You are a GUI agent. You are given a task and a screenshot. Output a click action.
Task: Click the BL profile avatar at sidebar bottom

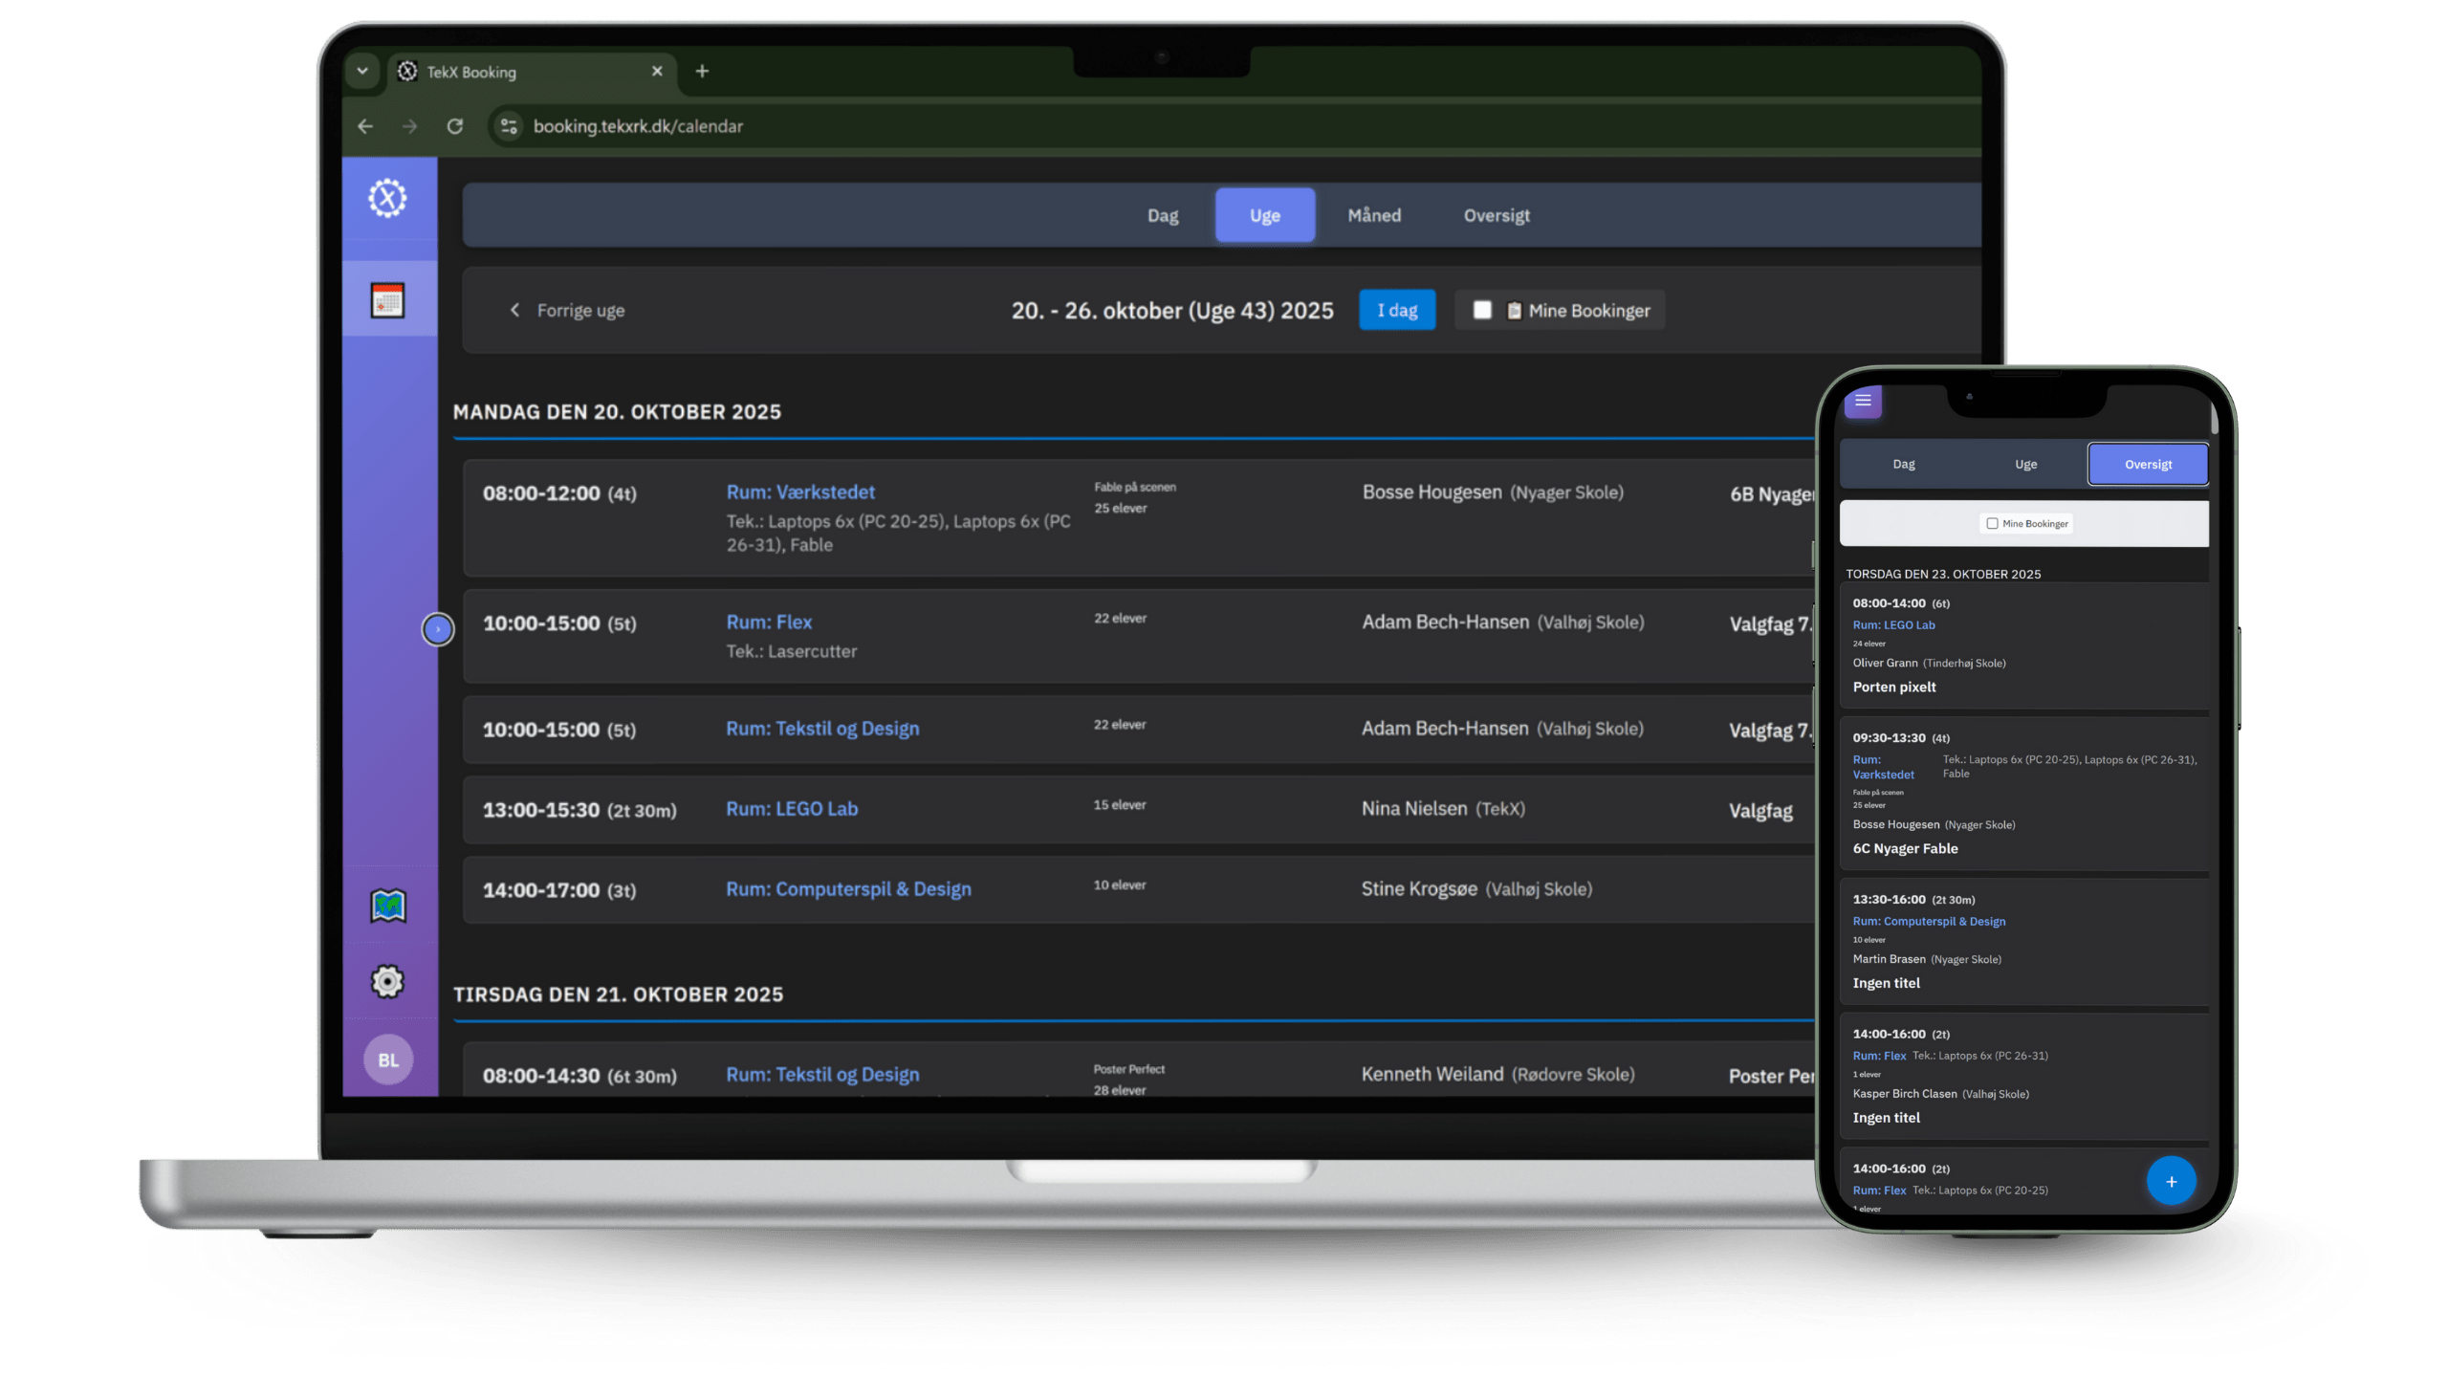tap(388, 1060)
